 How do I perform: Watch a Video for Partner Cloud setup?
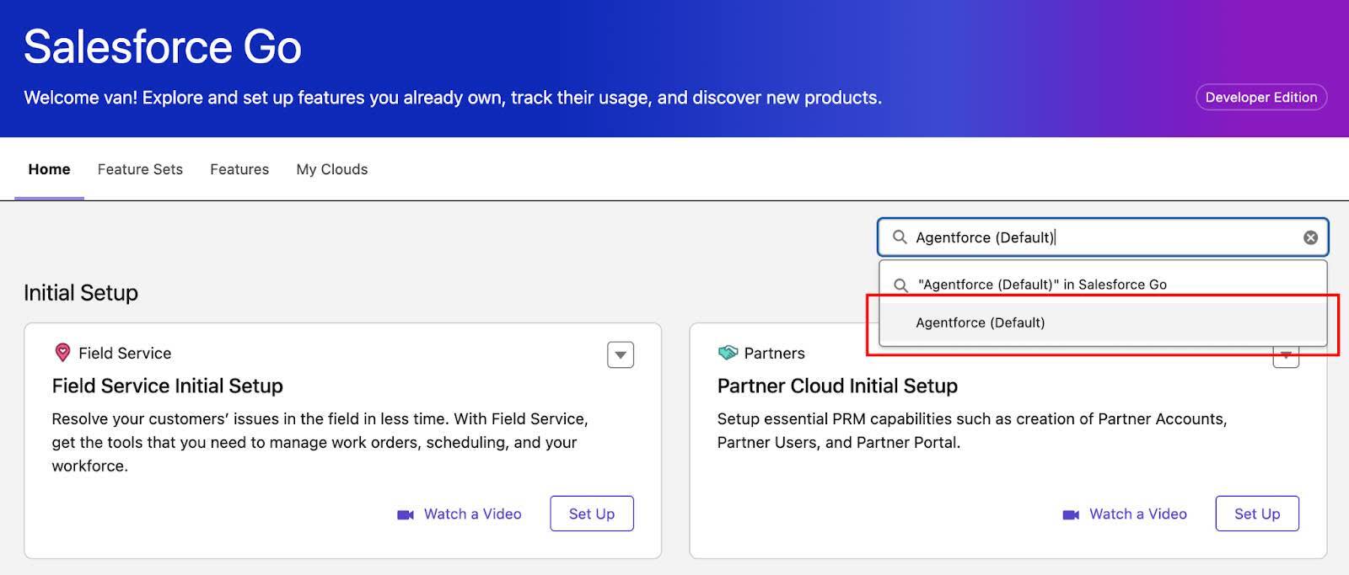1125,514
